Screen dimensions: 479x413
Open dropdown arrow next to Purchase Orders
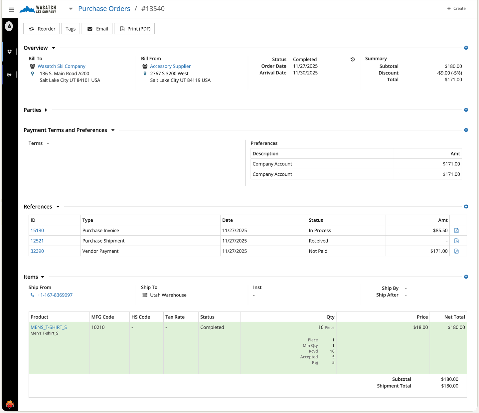click(71, 9)
